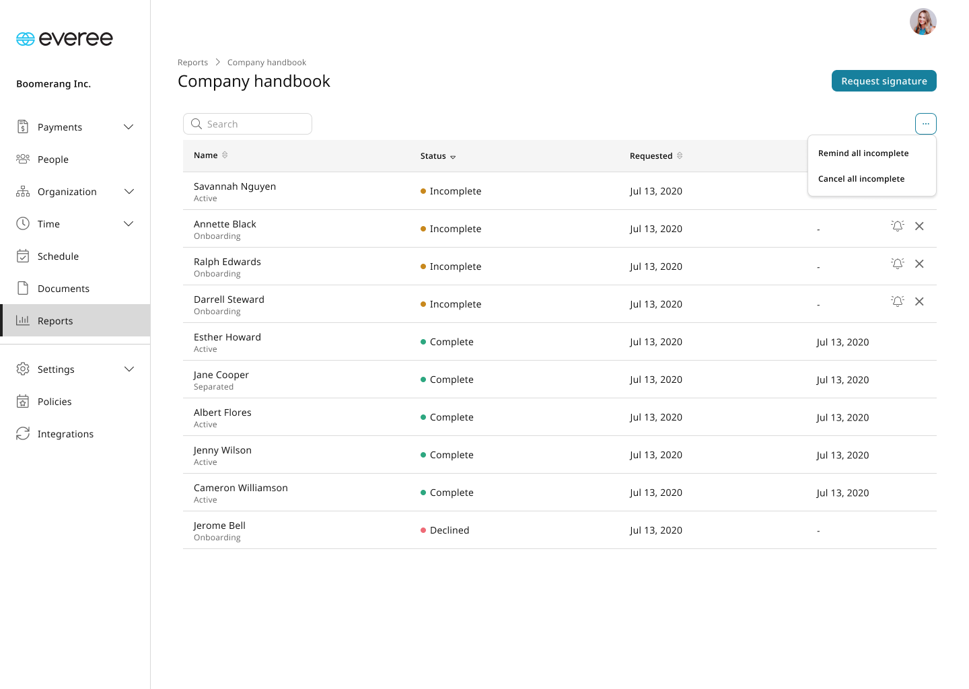The width and height of the screenshot is (969, 689).
Task: Select the Payments icon in the sidebar
Action: pos(23,126)
